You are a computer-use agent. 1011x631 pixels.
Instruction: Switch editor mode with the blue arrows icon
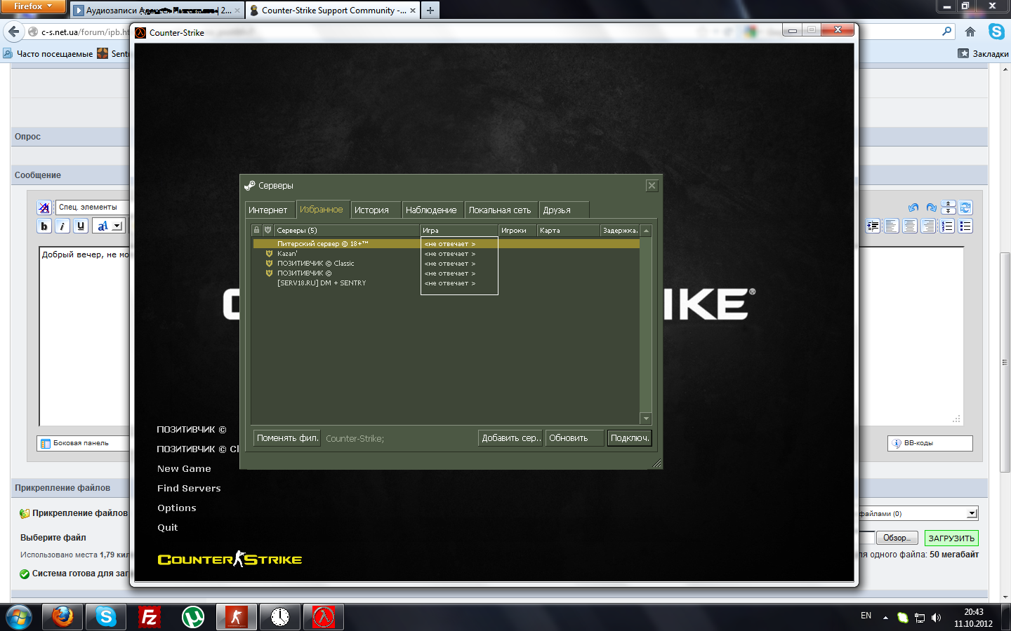pyautogui.click(x=965, y=208)
